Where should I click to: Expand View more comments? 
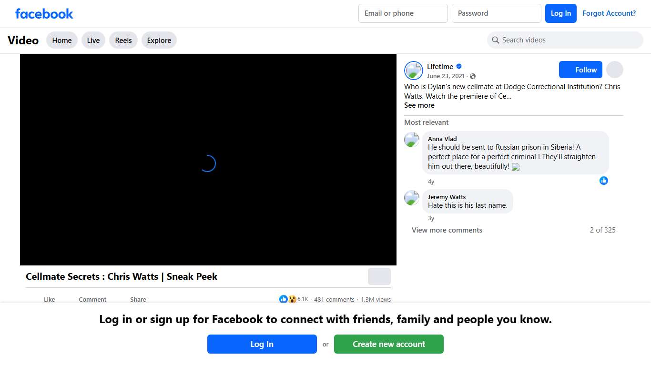(447, 230)
